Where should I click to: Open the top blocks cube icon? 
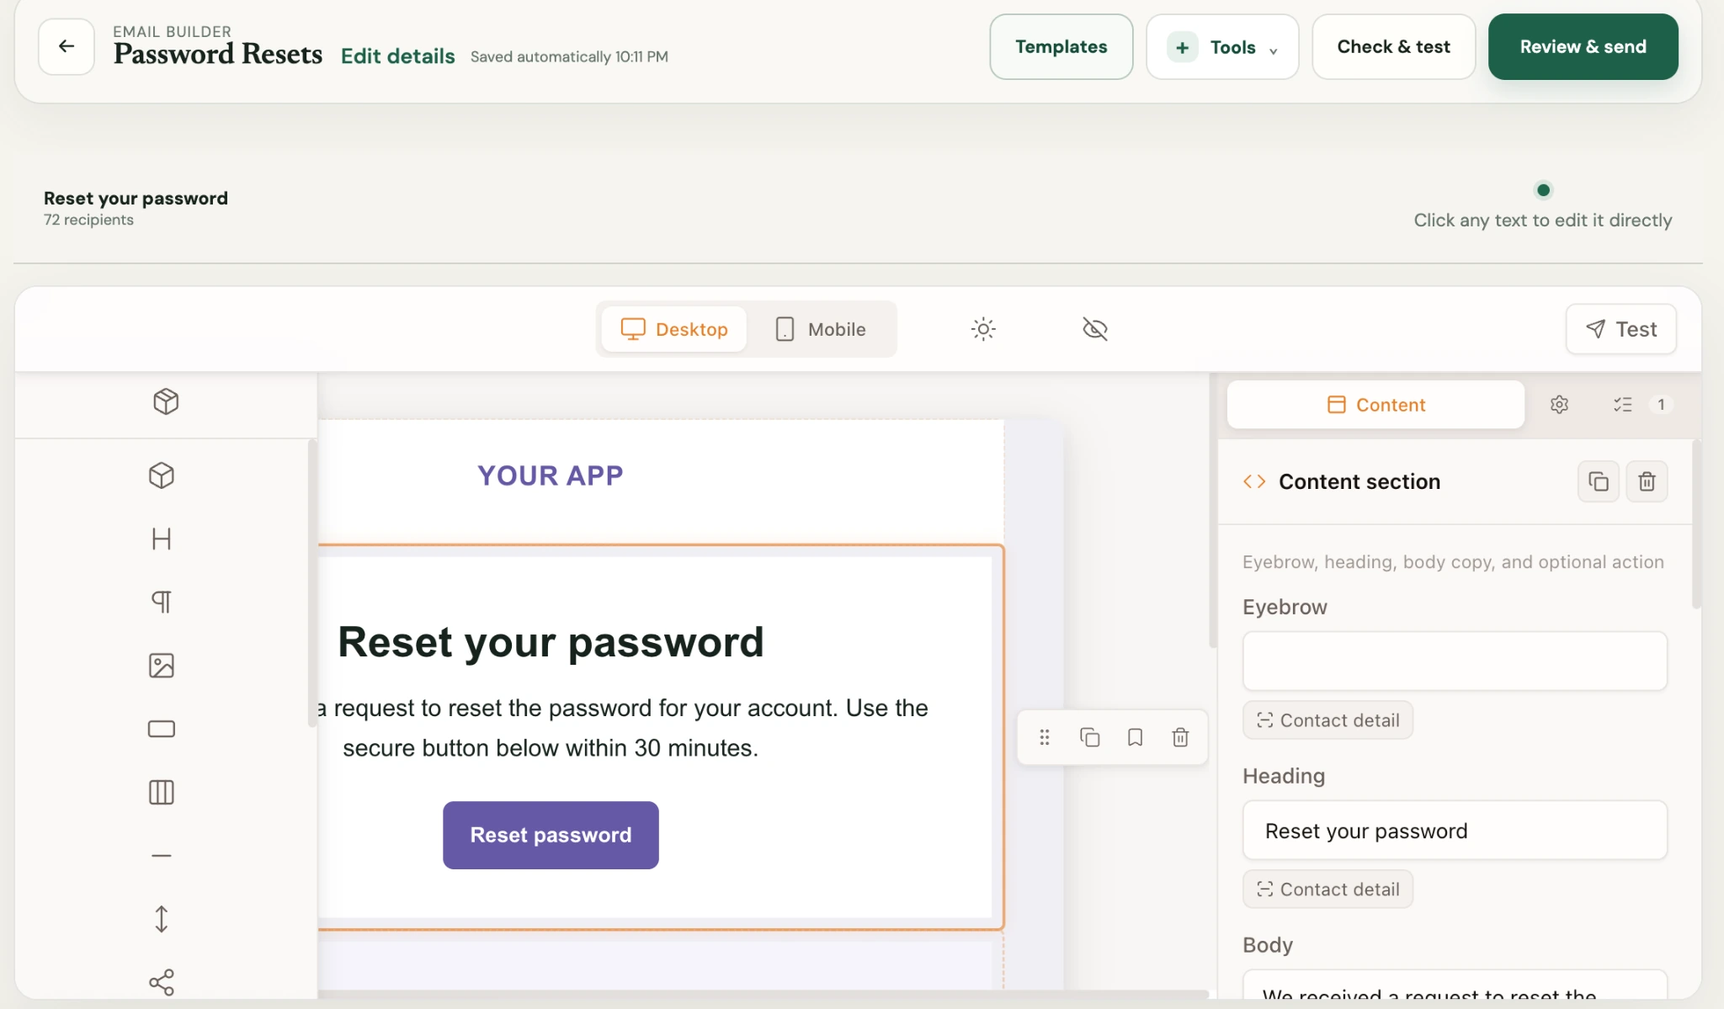(166, 401)
